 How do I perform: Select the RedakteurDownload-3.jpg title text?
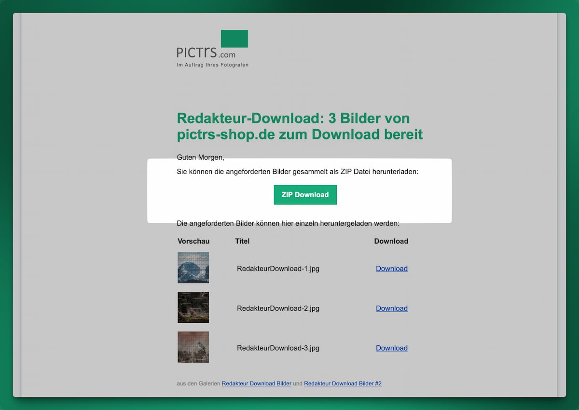coord(278,348)
